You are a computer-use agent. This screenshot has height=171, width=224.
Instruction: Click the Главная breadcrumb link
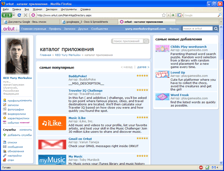pyautogui.click(x=46, y=55)
